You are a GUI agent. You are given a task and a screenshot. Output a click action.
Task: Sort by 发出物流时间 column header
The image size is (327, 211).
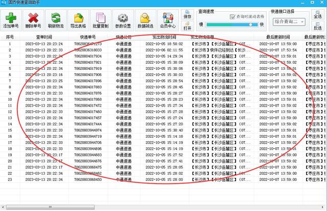pyautogui.click(x=164, y=37)
